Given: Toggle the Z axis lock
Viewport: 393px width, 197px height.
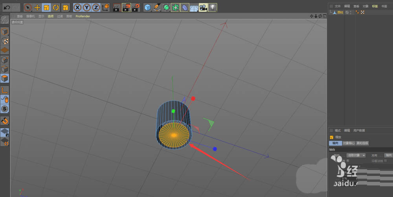Looking at the screenshot, I should (95, 7).
